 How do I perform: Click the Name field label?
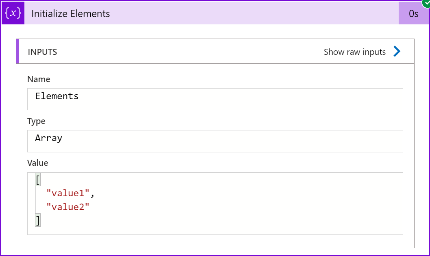(39, 79)
